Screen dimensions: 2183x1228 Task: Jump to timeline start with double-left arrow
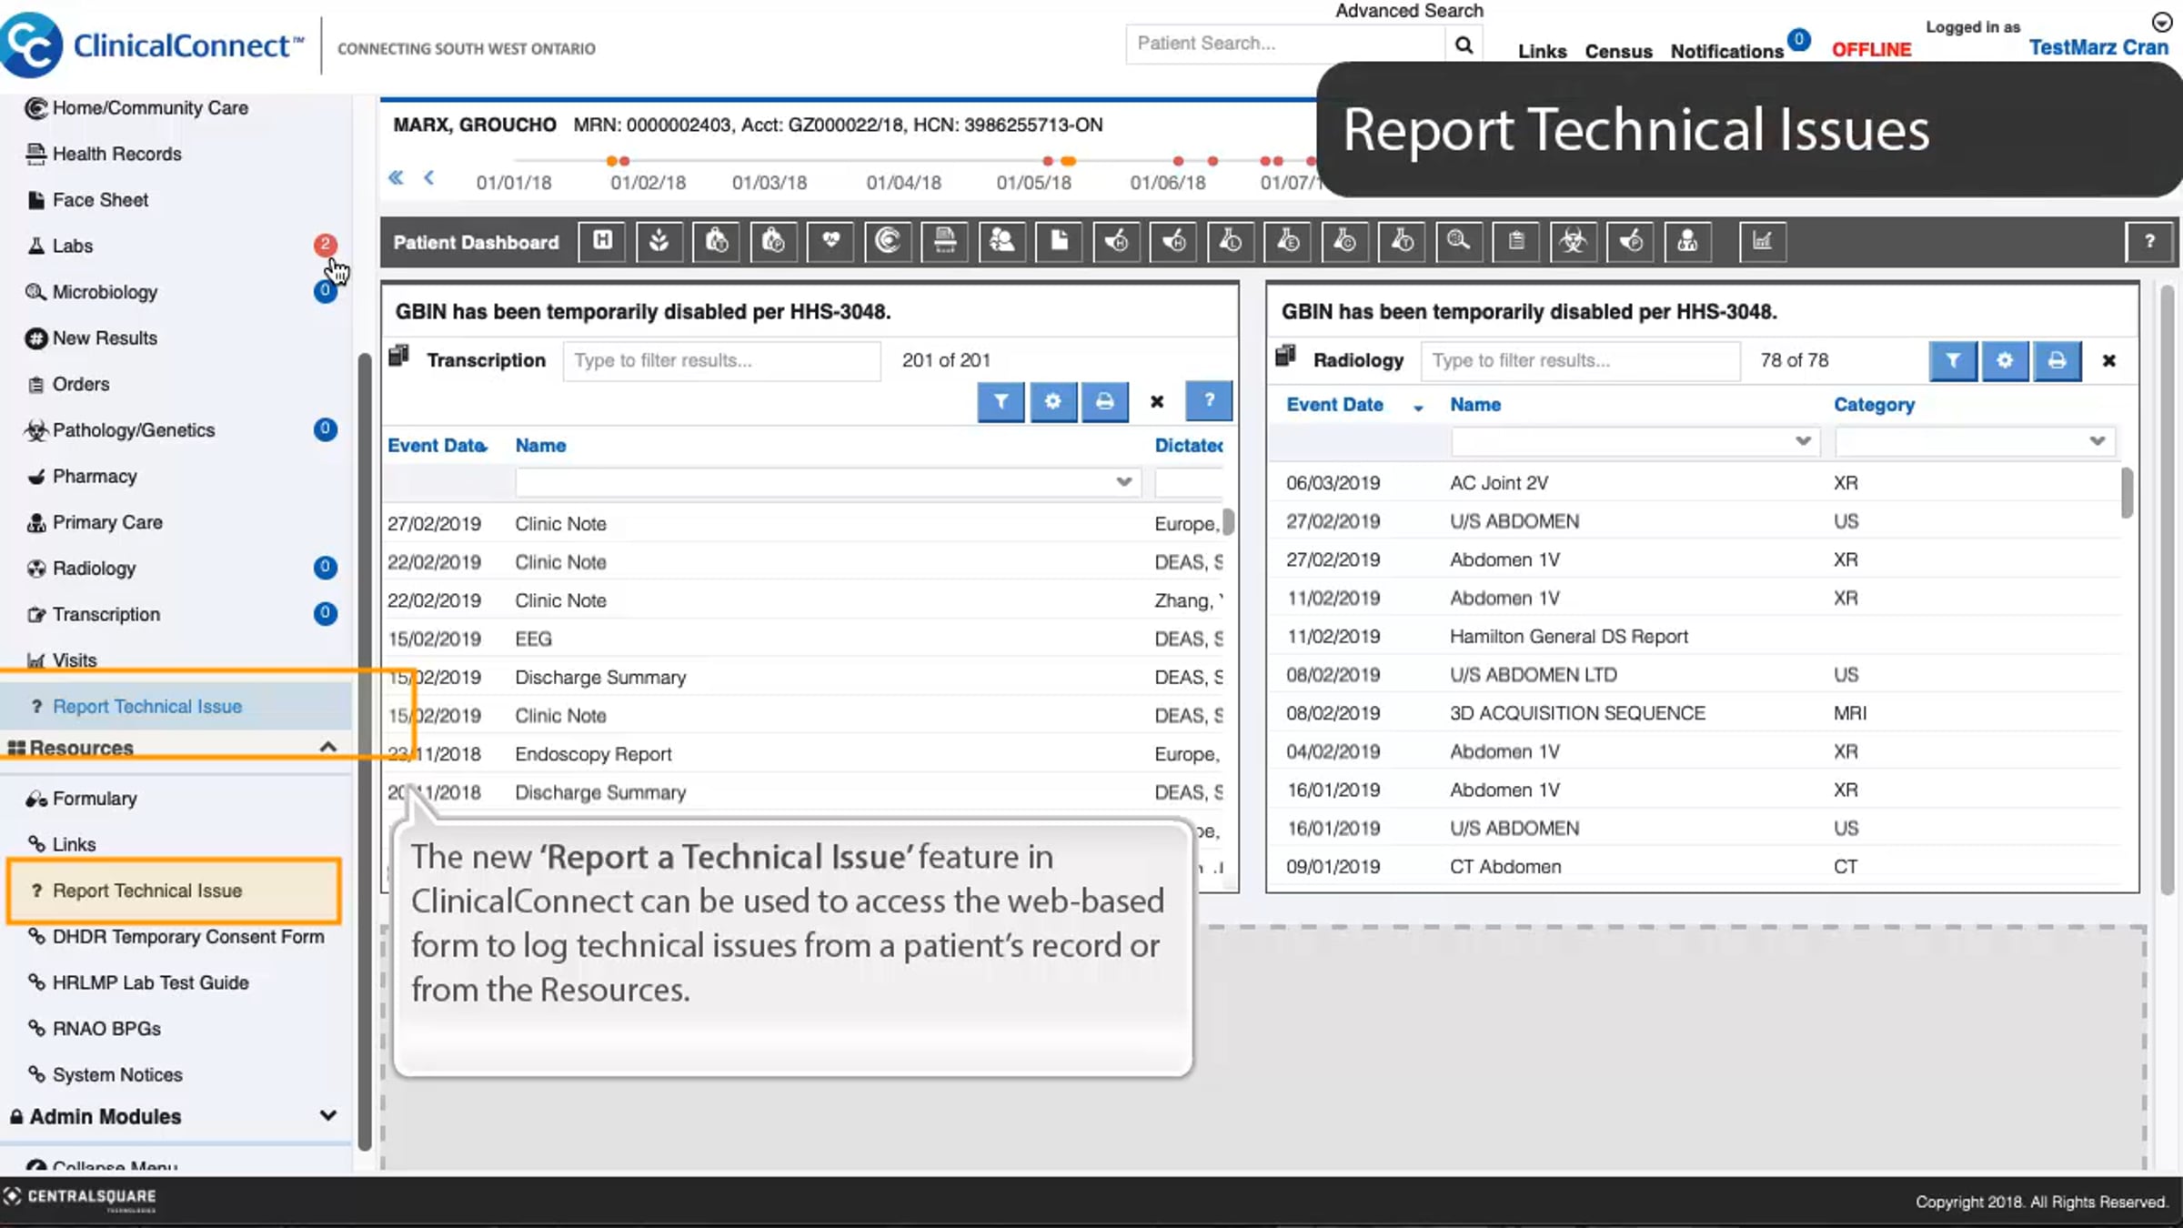[x=396, y=177]
